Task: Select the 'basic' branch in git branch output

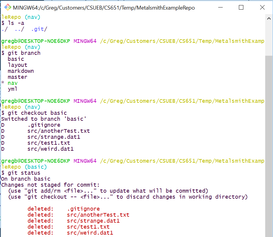Action: click(x=16, y=59)
